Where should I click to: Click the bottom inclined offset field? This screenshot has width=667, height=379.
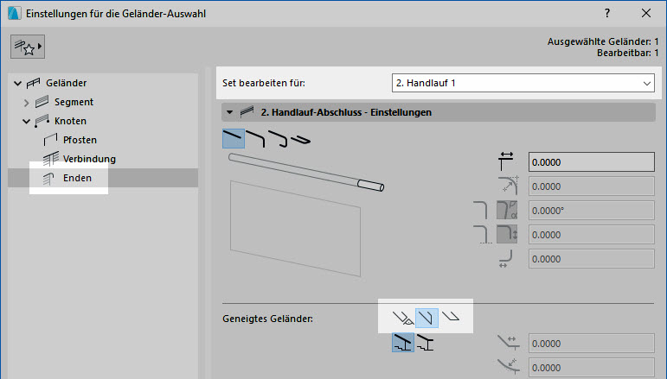point(591,368)
